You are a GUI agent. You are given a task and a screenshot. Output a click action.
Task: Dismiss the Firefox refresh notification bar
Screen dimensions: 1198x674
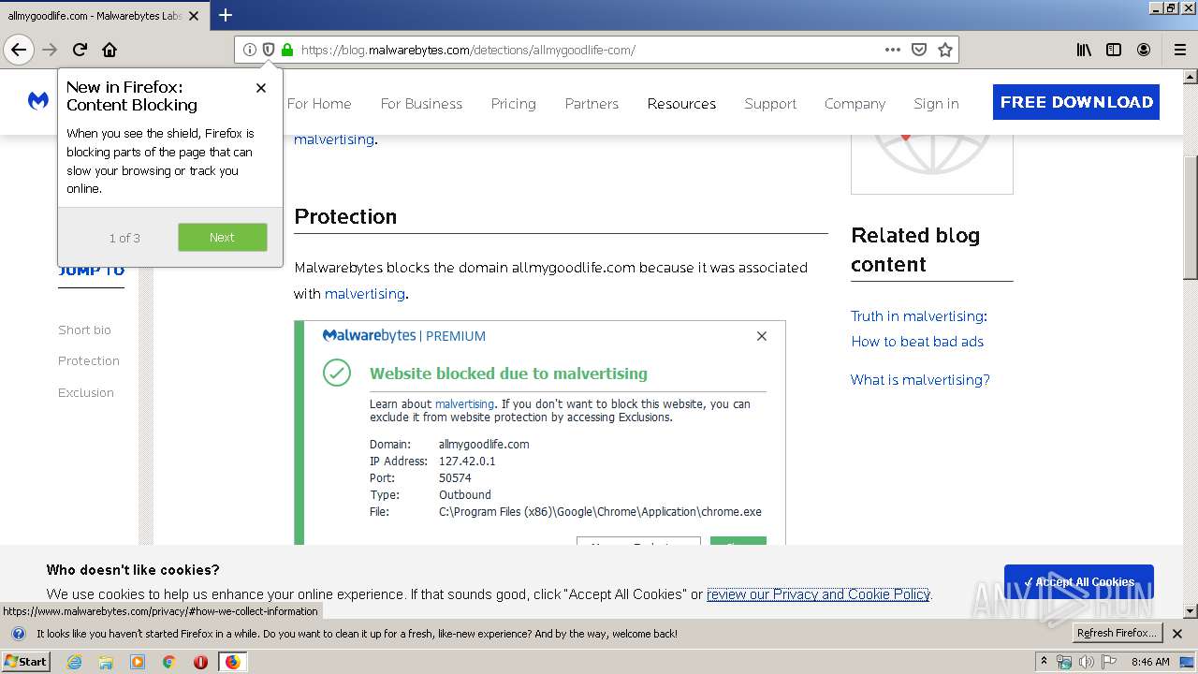tap(1178, 634)
